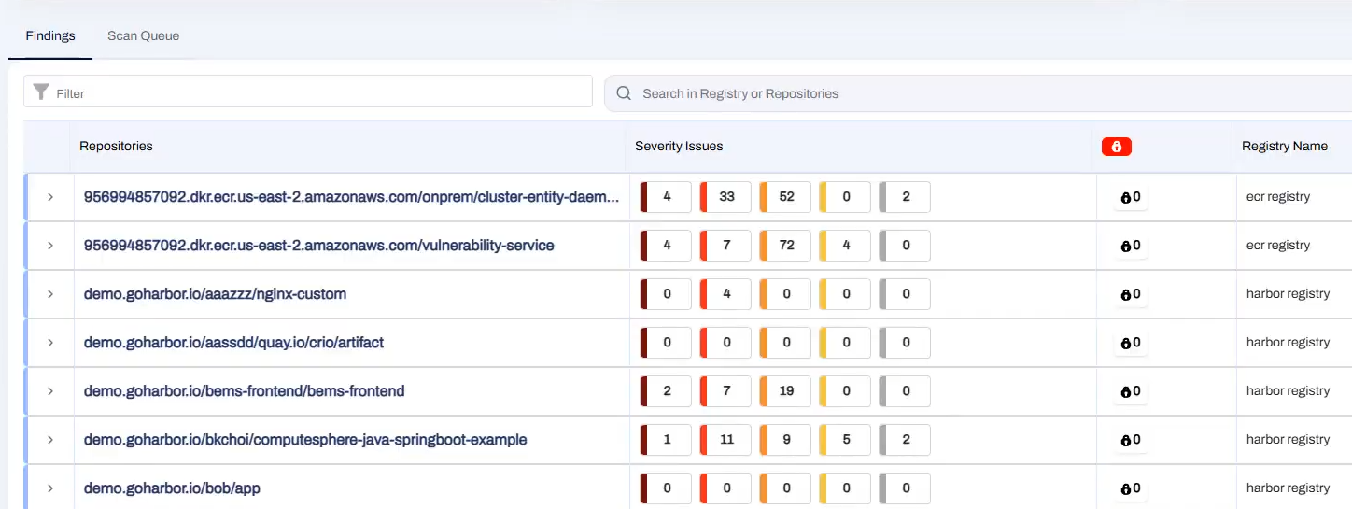The image size is (1352, 509).
Task: Open the bems-frontend repository link
Action: tap(244, 391)
